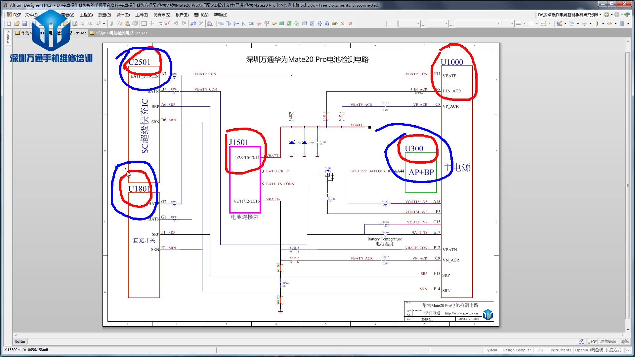Viewport: 635px width, 357px height.
Task: Select the Place Bus tool
Action: click(229, 23)
